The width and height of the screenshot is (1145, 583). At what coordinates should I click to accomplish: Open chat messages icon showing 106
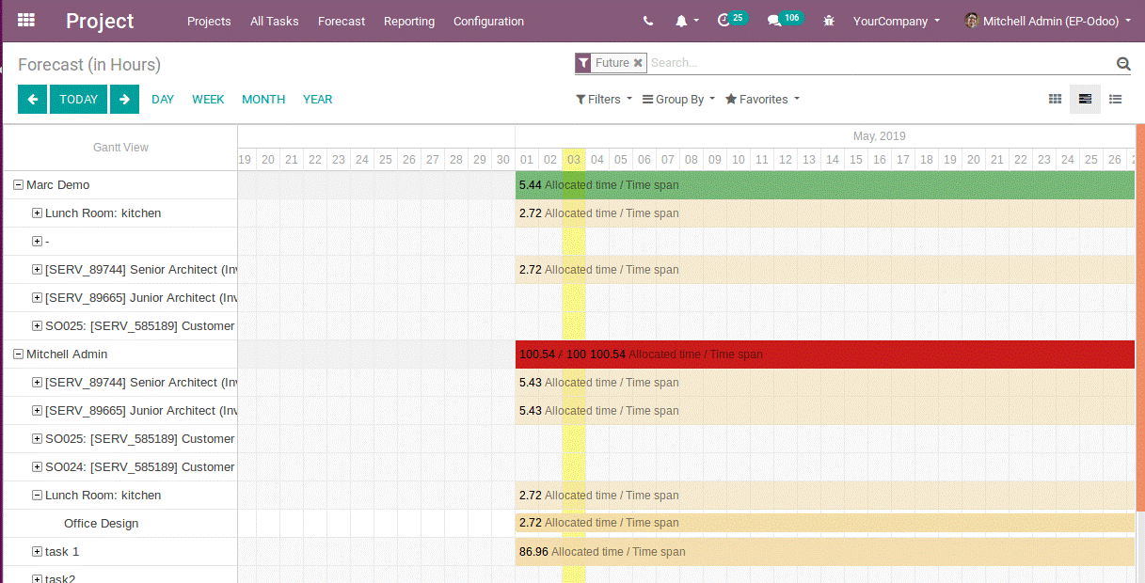point(785,19)
